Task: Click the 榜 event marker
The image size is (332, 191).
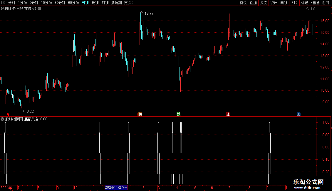Action: (x=140, y=114)
